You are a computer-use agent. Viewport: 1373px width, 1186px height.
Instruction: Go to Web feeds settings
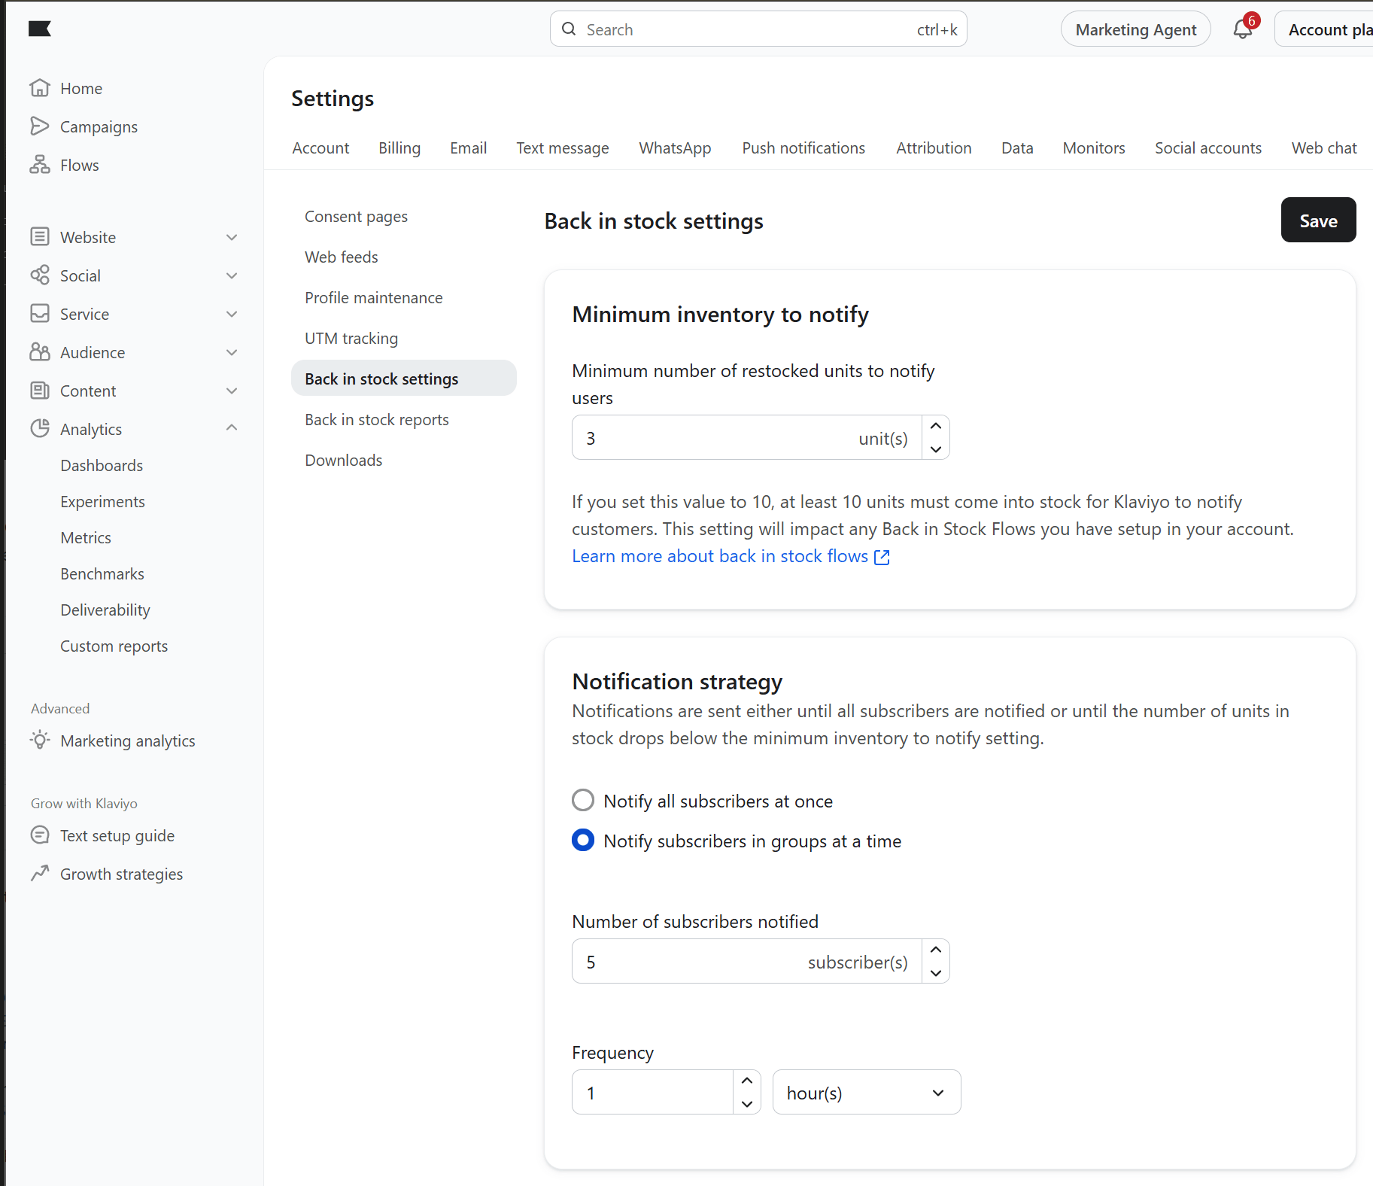point(342,257)
